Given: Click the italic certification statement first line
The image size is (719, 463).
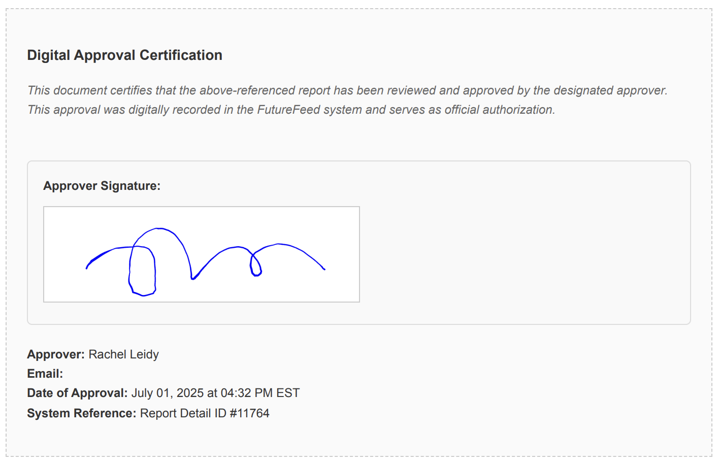Looking at the screenshot, I should click(347, 90).
